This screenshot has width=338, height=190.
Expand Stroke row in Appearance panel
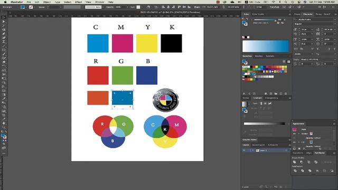pyautogui.click(x=299, y=134)
